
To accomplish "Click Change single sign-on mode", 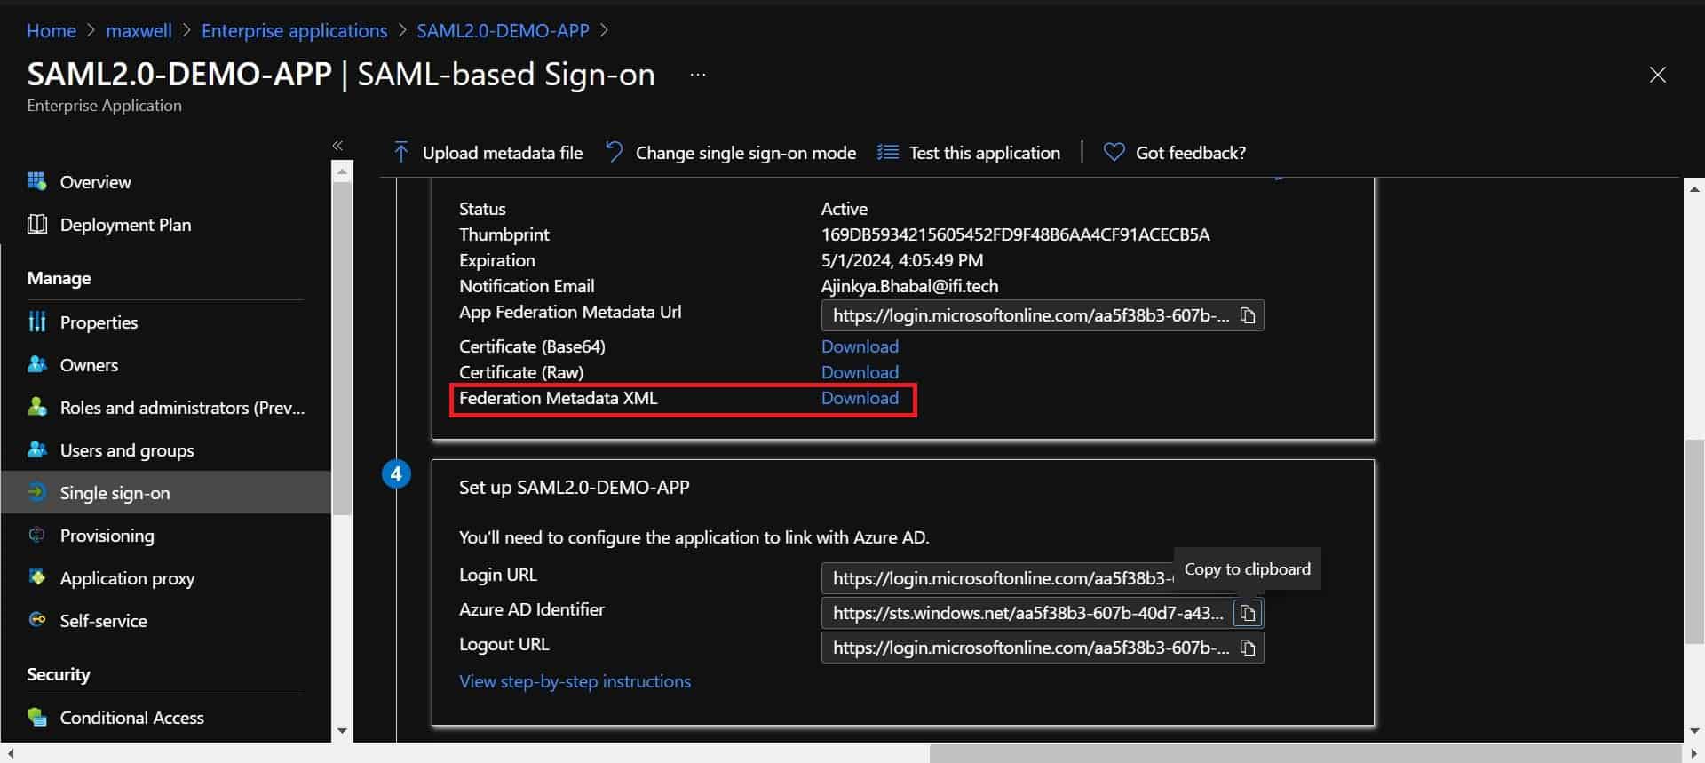I will tap(730, 152).
